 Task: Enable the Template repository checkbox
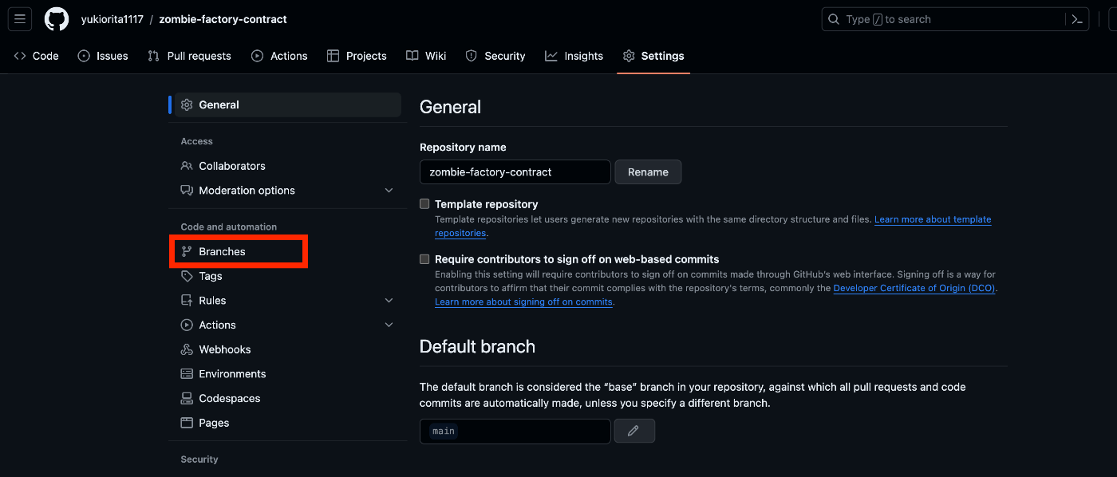[424, 204]
